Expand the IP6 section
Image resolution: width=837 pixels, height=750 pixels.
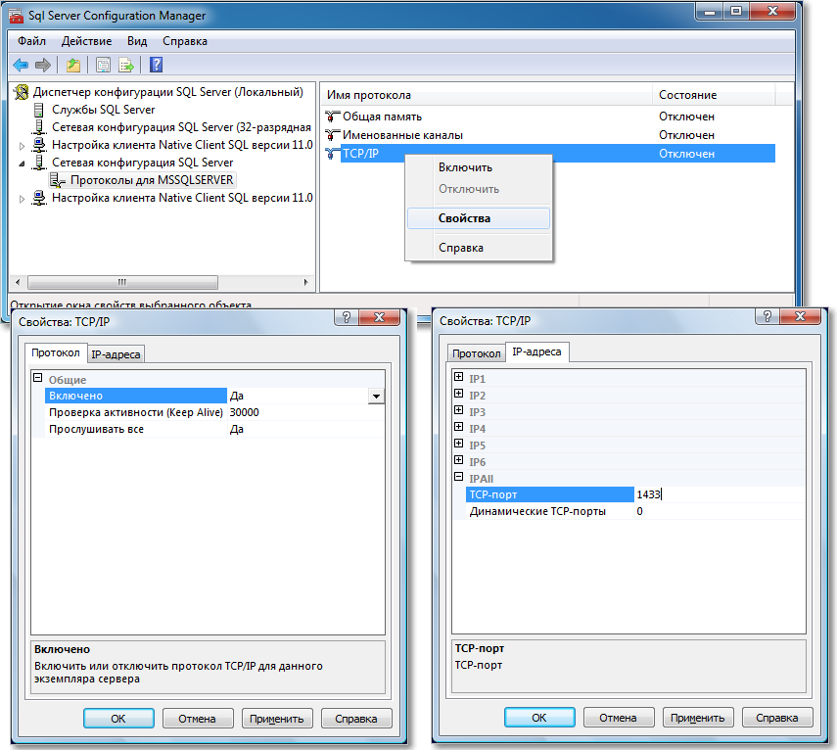(x=458, y=459)
